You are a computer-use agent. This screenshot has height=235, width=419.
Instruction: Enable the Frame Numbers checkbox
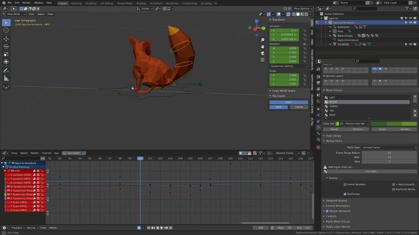(345, 184)
